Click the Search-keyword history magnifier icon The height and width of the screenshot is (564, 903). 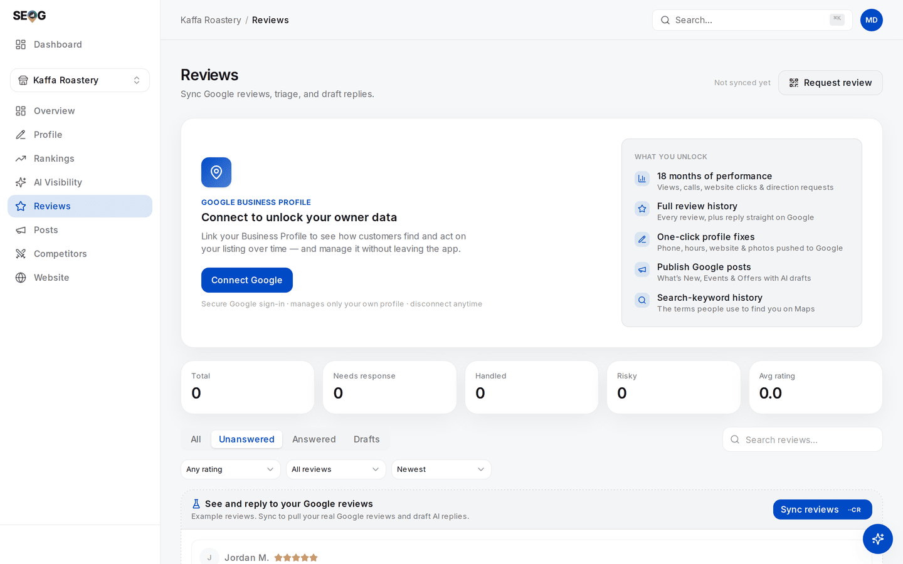pos(642,300)
